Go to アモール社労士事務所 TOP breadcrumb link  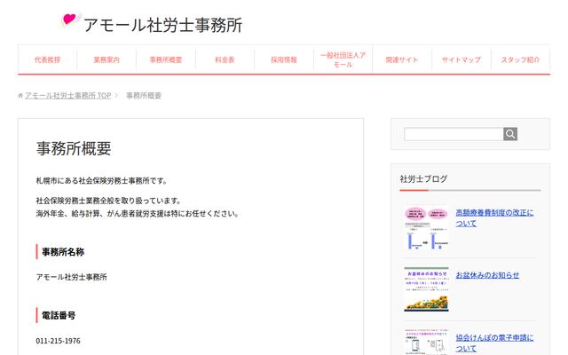67,96
